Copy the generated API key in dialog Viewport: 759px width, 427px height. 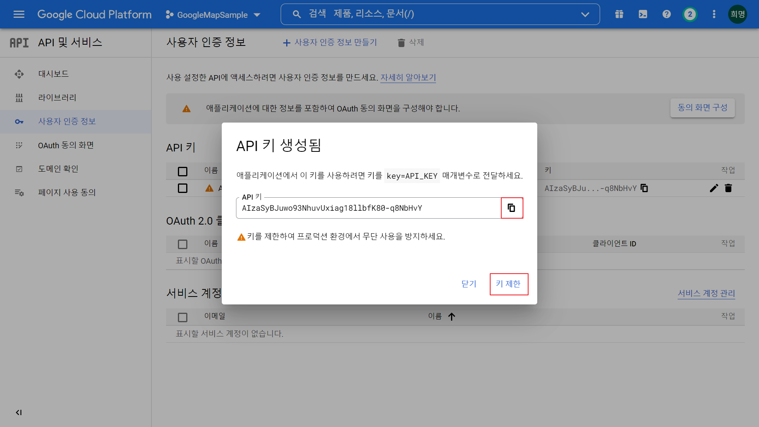click(512, 208)
